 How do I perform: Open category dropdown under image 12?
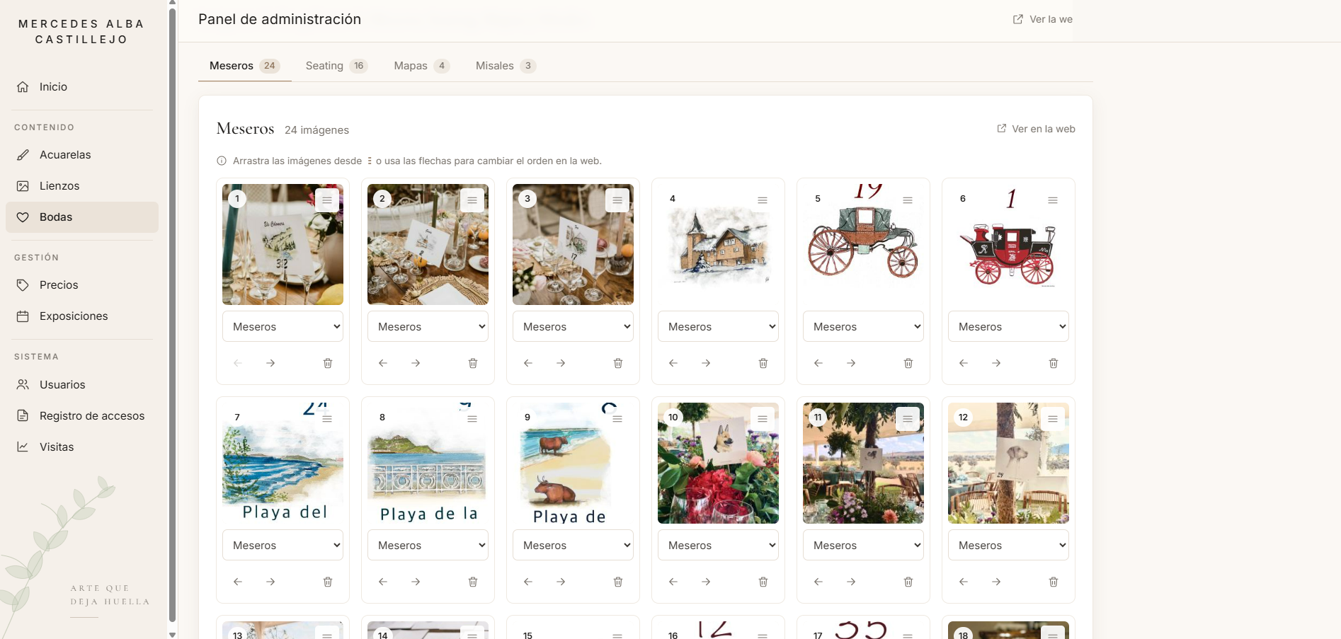(x=1008, y=545)
